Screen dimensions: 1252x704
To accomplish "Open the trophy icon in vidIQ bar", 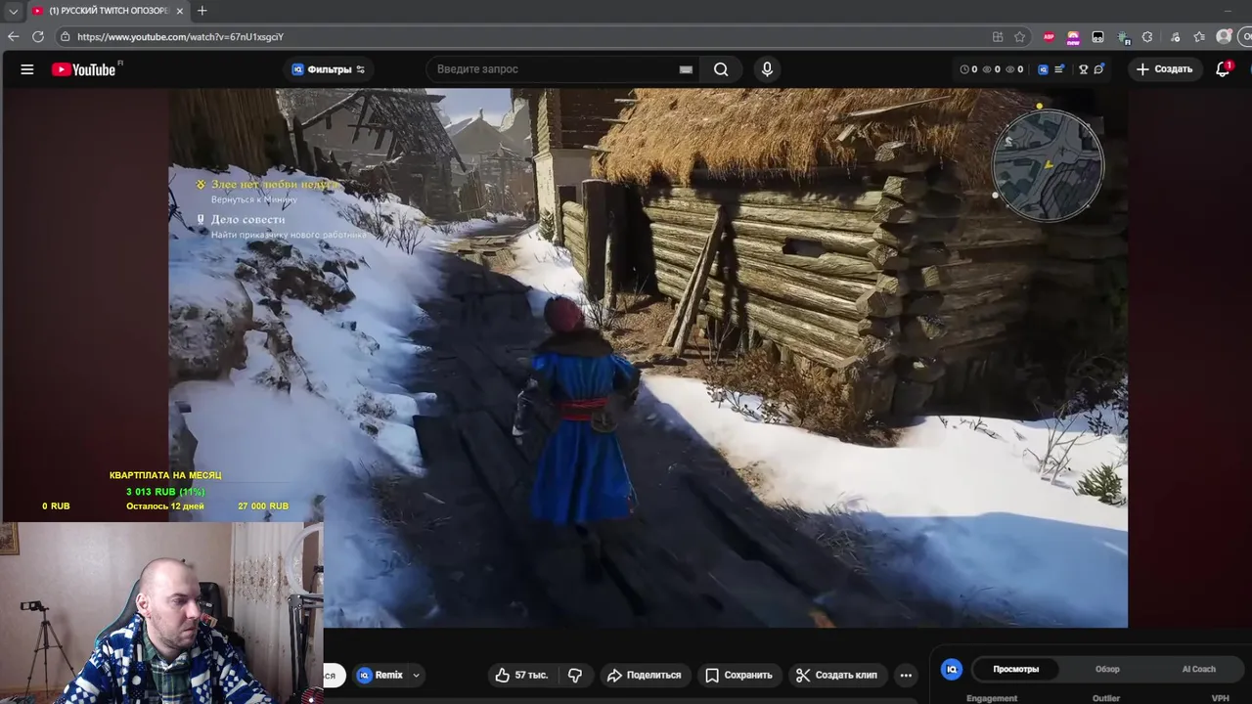I will (1083, 69).
